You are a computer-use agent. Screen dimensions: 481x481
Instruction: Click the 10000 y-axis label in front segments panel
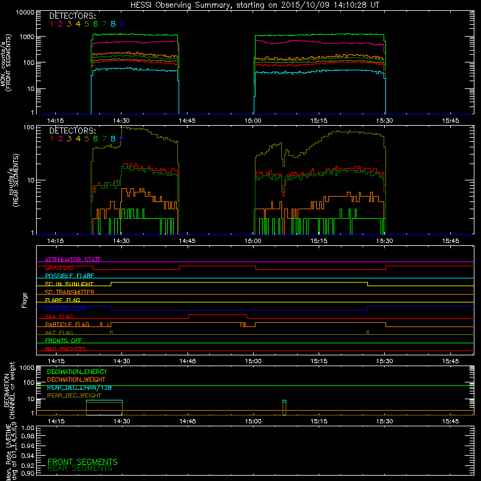[25, 12]
